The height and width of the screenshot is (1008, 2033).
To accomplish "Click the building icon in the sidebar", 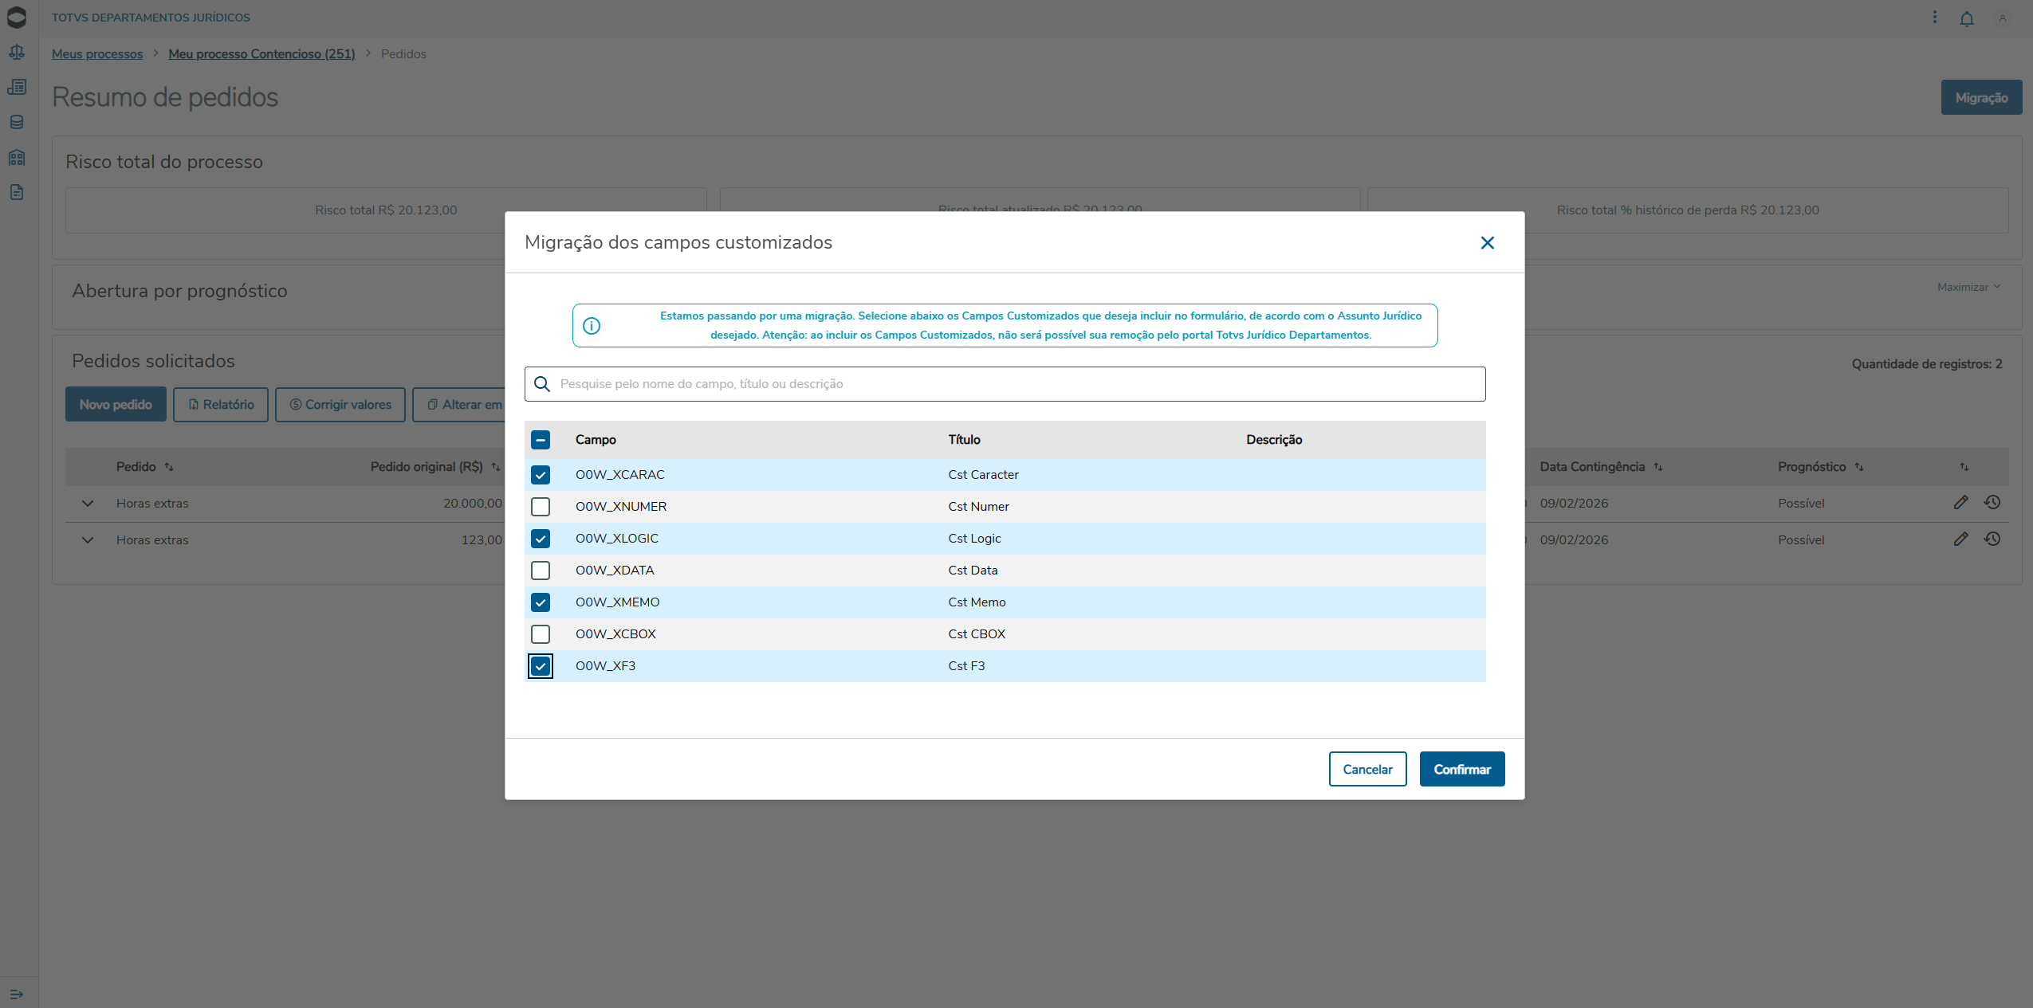I will pos(17,157).
